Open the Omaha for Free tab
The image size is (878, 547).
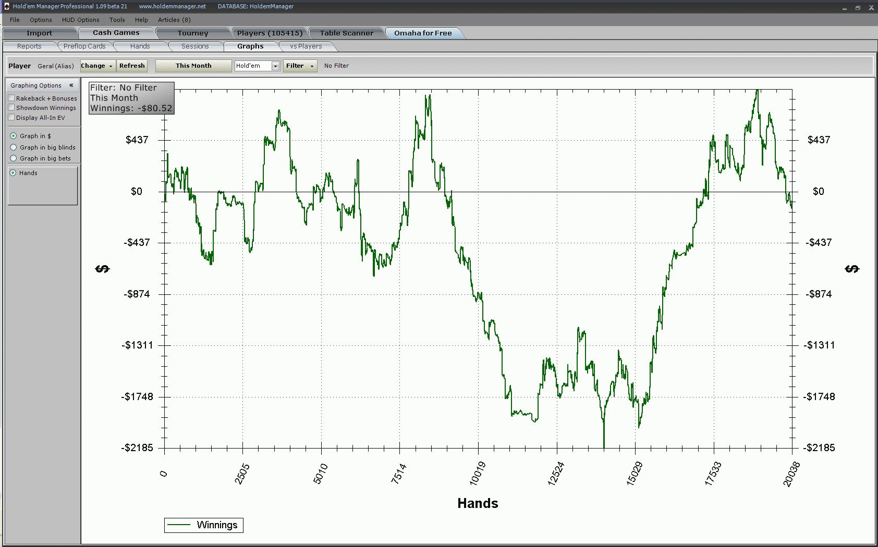[x=423, y=33]
